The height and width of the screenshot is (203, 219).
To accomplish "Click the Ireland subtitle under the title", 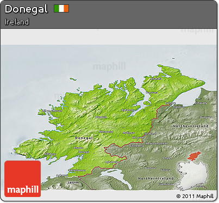I will (x=17, y=22).
